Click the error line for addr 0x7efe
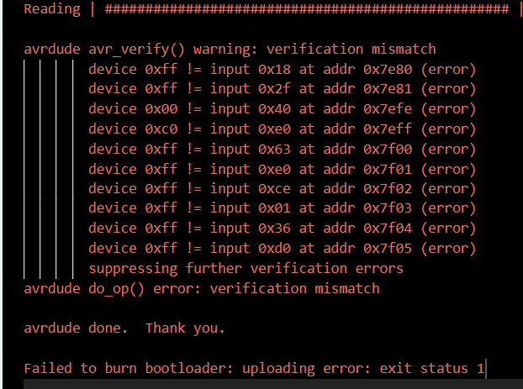The image size is (523, 389). click(283, 109)
